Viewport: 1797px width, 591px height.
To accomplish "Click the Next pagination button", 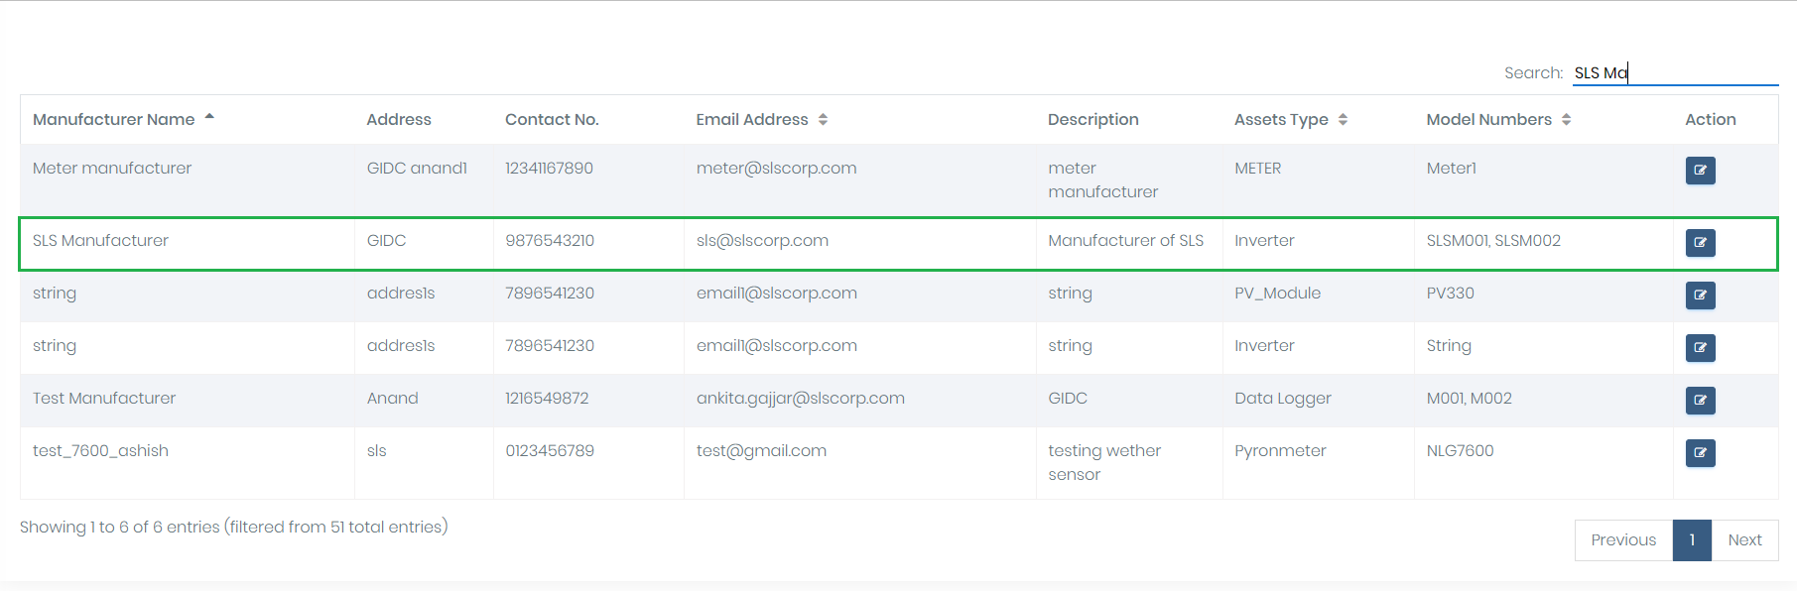I will (1745, 539).
